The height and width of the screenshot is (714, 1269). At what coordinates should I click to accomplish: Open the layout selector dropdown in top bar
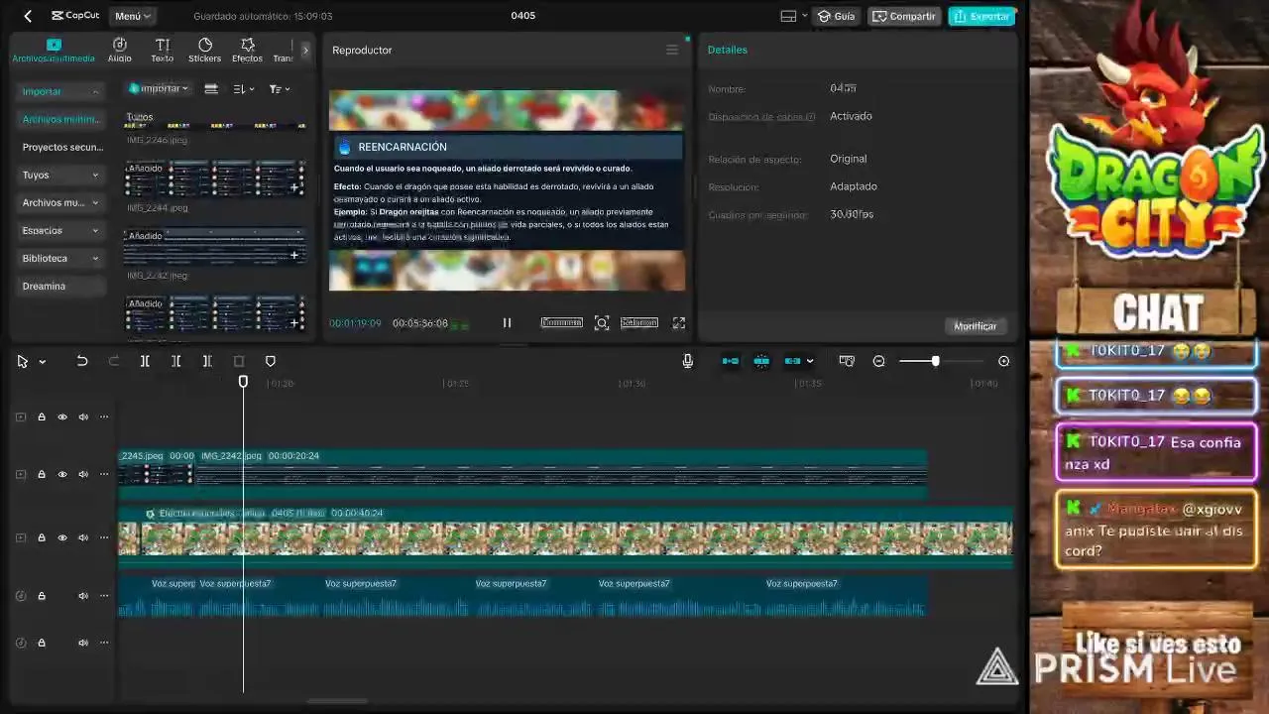click(x=793, y=16)
